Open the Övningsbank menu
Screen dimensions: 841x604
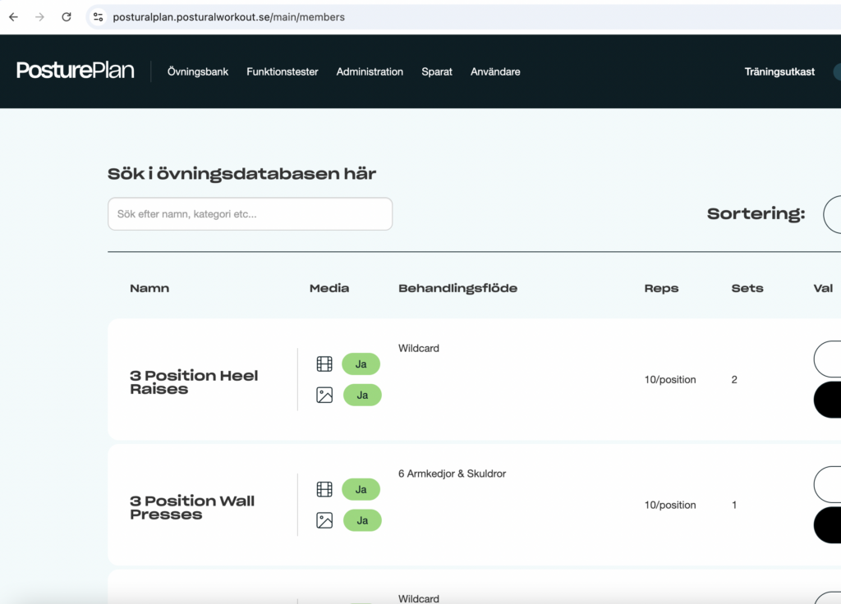pyautogui.click(x=198, y=71)
